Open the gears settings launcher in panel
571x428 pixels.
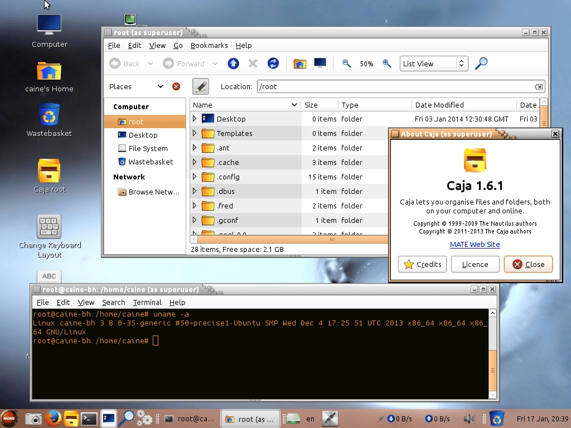[x=144, y=419]
